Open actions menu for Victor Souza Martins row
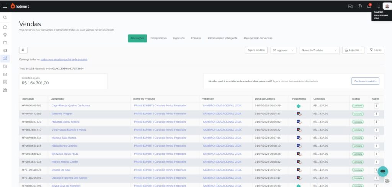This screenshot has width=392, height=187. click(377, 130)
